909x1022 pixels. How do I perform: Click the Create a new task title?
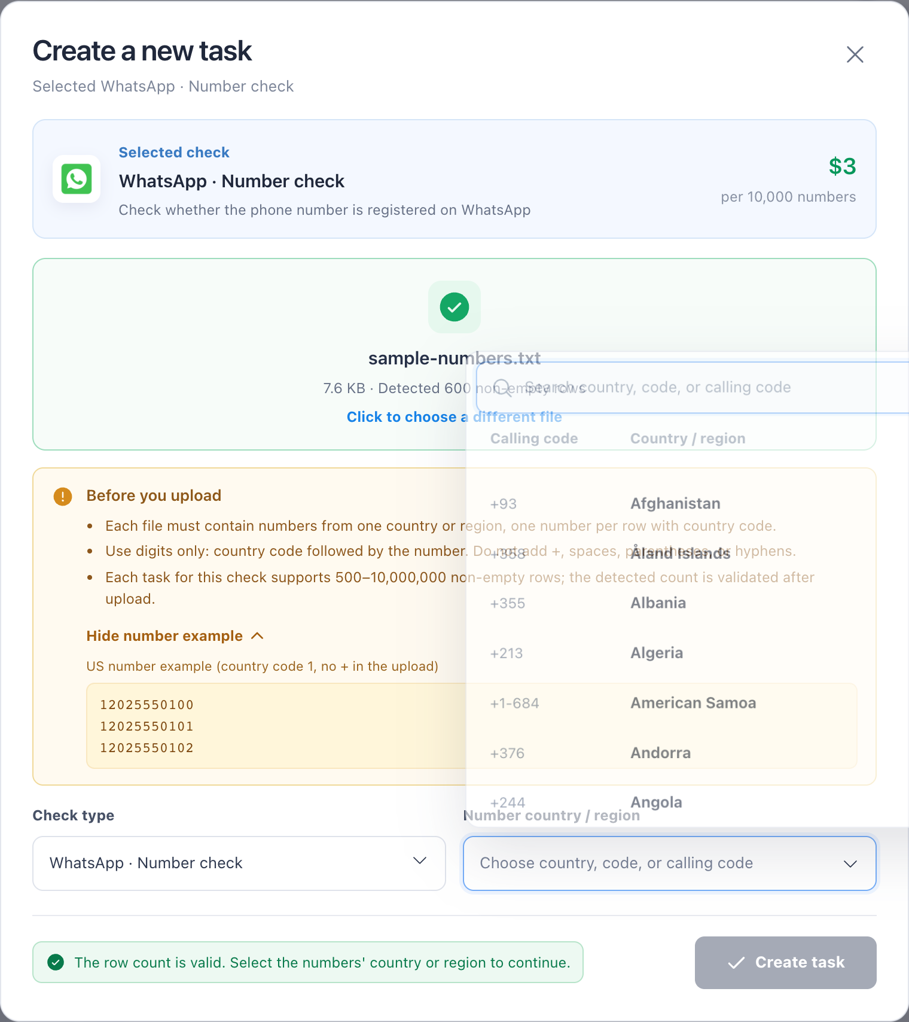(x=142, y=51)
